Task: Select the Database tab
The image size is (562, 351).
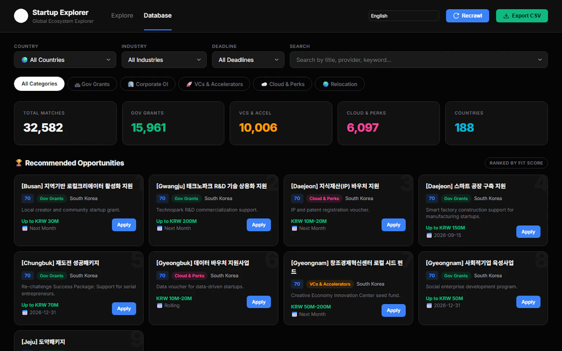Action: 158,15
